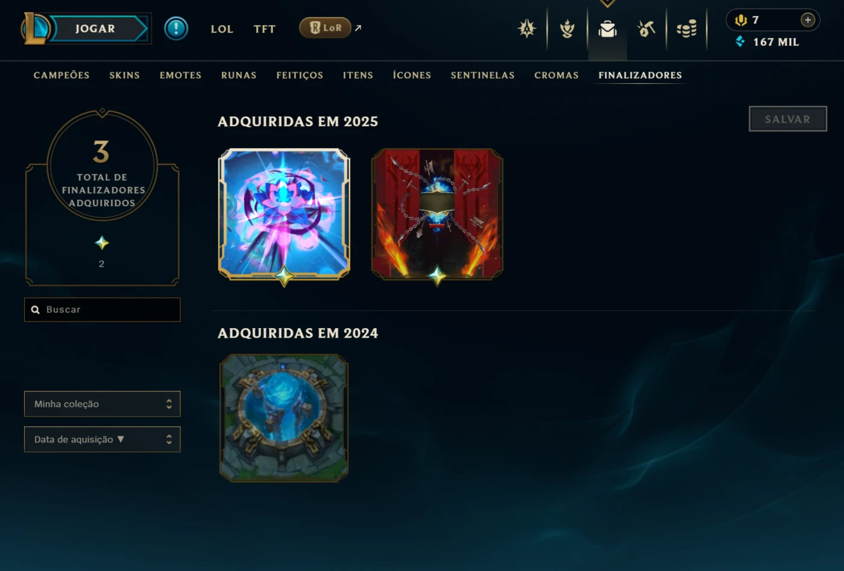Screen dimensions: 844x571
Task: Focus the Buscar search field
Action: [102, 309]
